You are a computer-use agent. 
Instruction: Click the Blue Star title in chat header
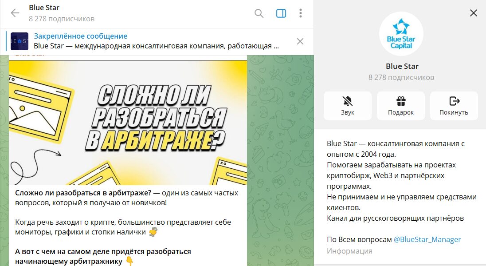coord(44,8)
